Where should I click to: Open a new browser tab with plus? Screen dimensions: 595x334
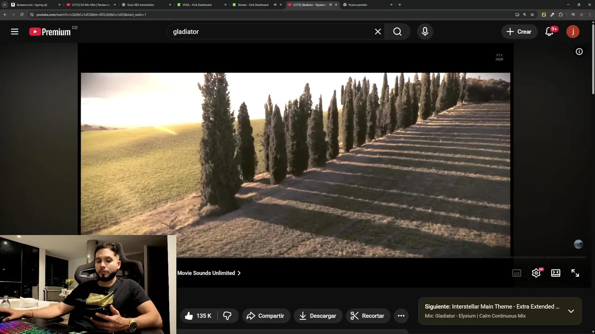(x=399, y=5)
